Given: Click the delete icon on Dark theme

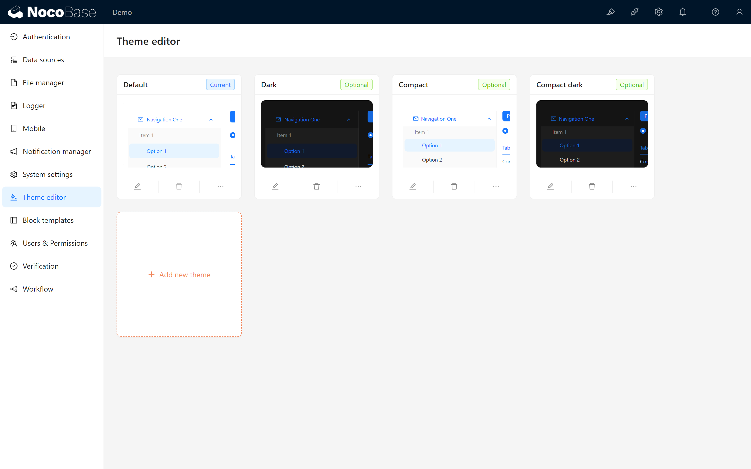Looking at the screenshot, I should (x=316, y=186).
